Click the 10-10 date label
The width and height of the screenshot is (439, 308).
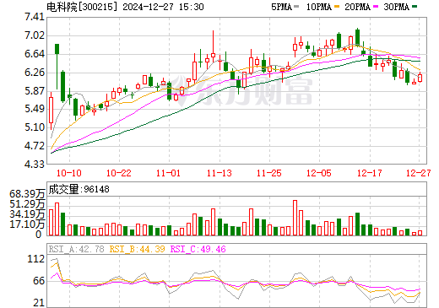pyautogui.click(x=69, y=173)
